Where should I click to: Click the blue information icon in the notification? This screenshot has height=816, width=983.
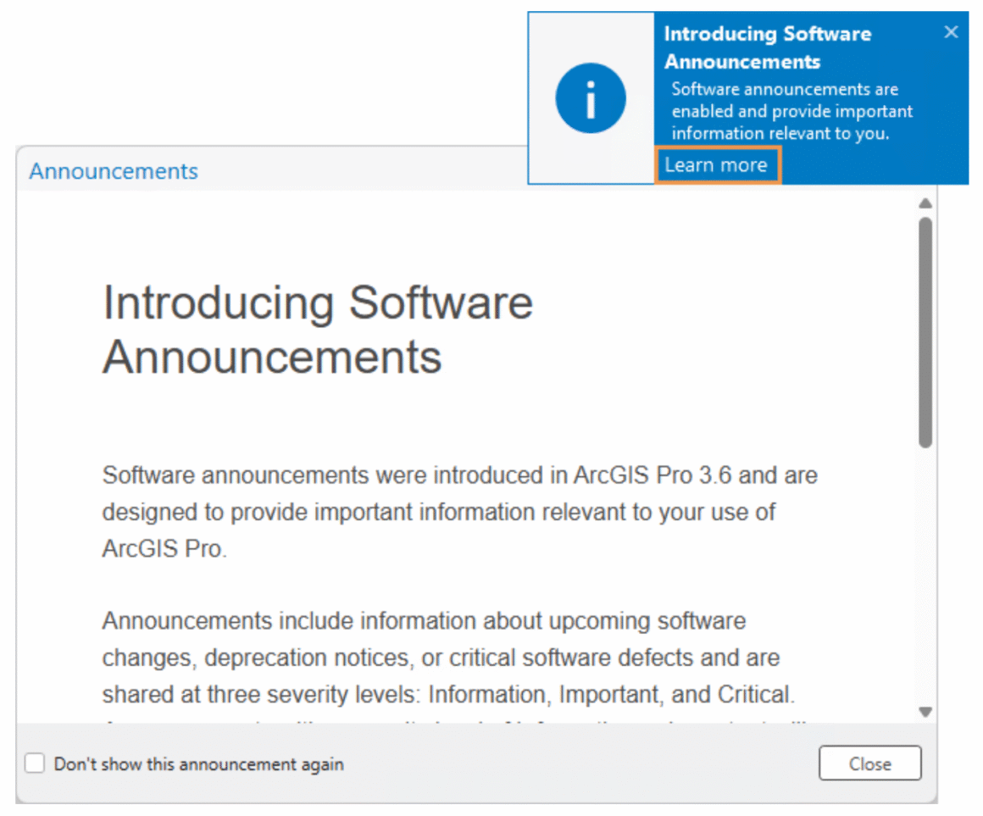point(591,98)
